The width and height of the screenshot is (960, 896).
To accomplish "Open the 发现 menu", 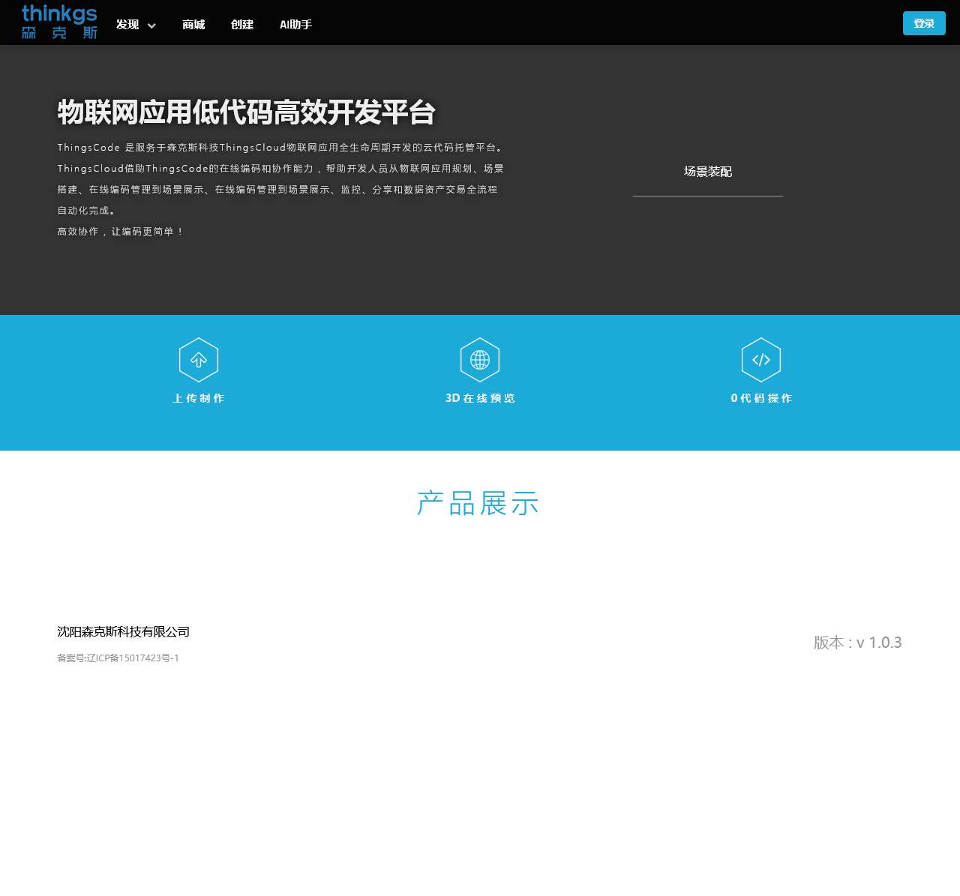I will click(127, 25).
